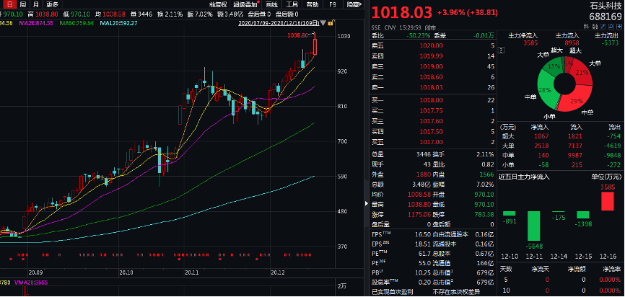625x297 pixels.
Task: Open the 画线 drawing tools
Action: [x=271, y=5]
